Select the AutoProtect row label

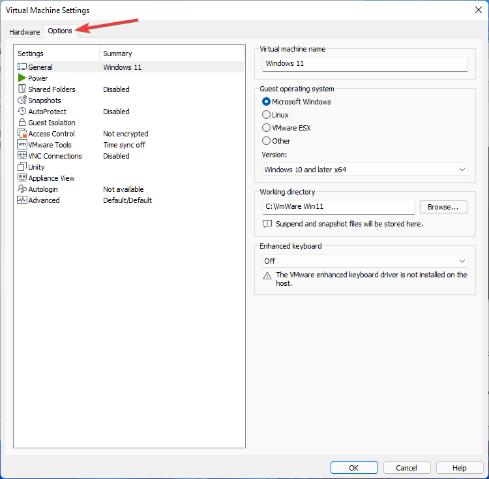pos(48,112)
